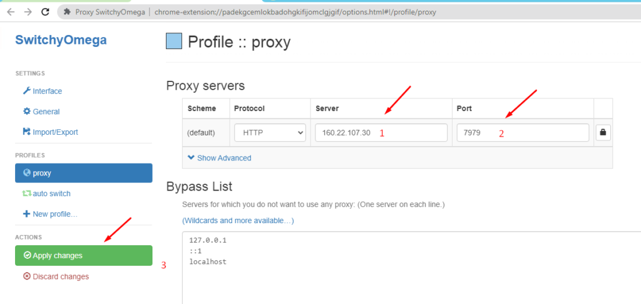
Task: Click the SETTINGS section label
Action: click(30, 73)
